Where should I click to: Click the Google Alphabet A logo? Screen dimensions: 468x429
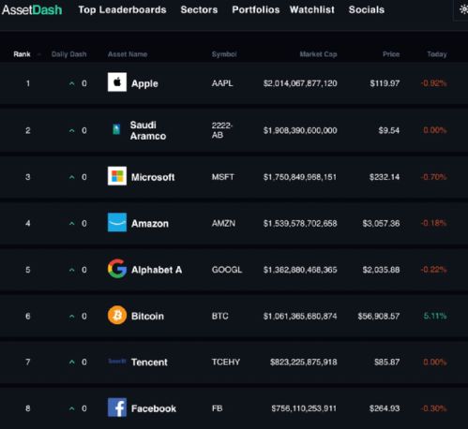click(x=117, y=269)
